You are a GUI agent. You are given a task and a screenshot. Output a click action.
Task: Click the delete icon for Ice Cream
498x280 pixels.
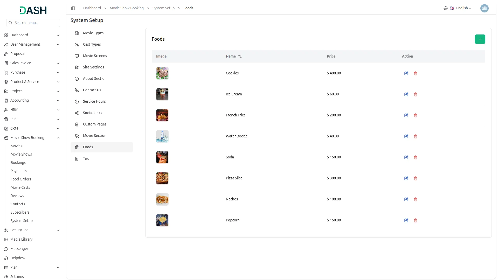click(415, 94)
